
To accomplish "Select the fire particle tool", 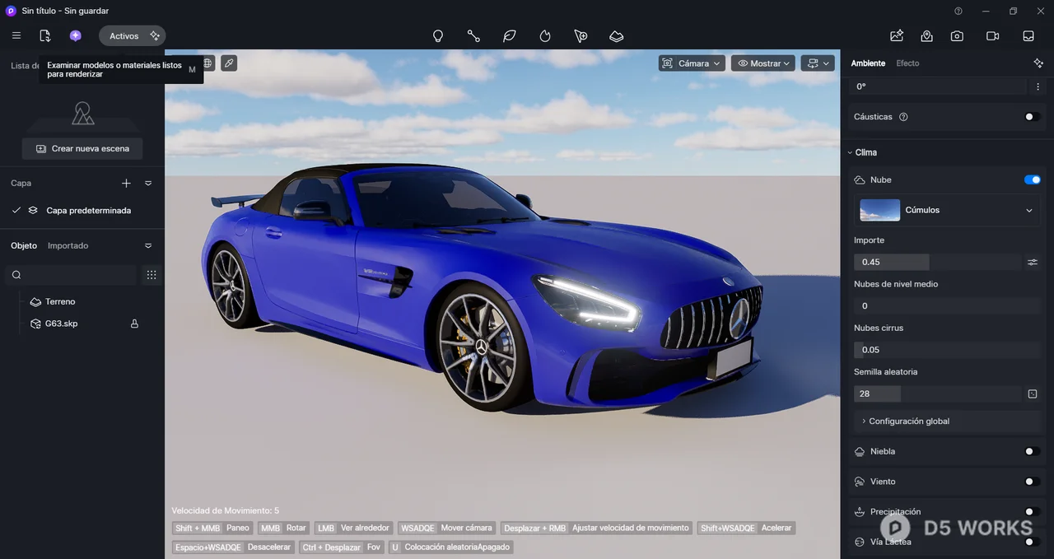I will coord(545,36).
